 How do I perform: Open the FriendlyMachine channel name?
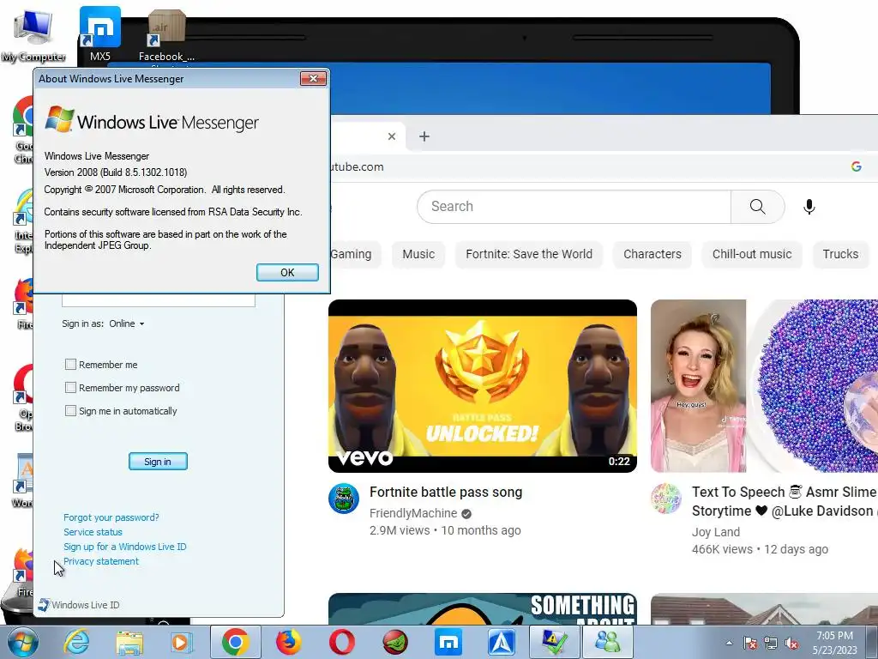coord(413,513)
